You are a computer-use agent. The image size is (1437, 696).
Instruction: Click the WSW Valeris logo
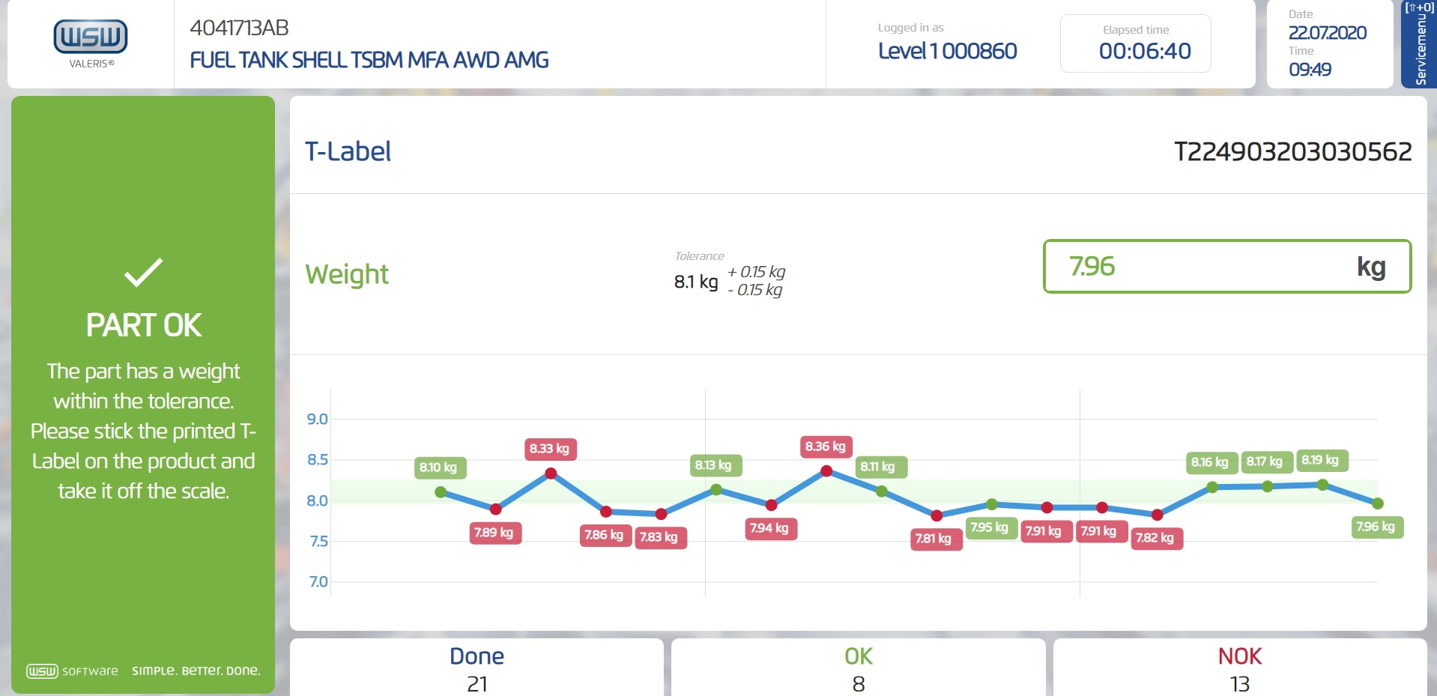91,43
